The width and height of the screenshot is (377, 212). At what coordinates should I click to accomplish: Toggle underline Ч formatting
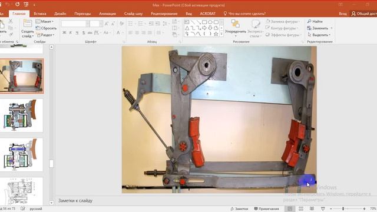click(77, 32)
